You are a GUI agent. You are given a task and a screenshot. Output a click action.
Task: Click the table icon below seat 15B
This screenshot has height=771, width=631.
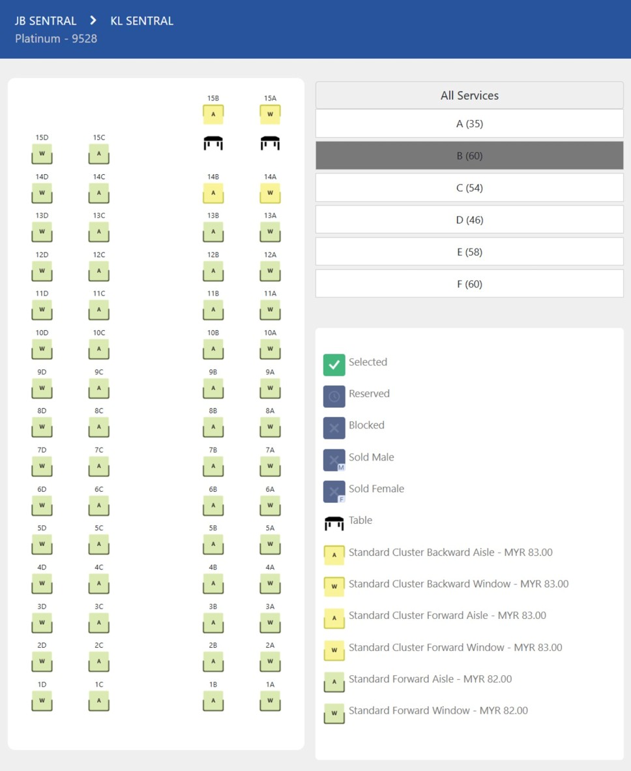coord(213,143)
